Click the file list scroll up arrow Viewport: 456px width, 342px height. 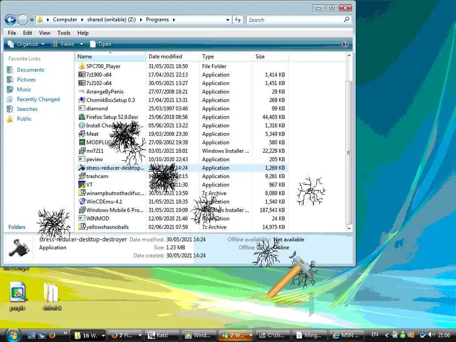(349, 55)
